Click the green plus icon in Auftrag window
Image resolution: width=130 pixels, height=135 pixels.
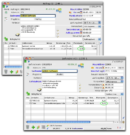pyautogui.click(x=11, y=72)
